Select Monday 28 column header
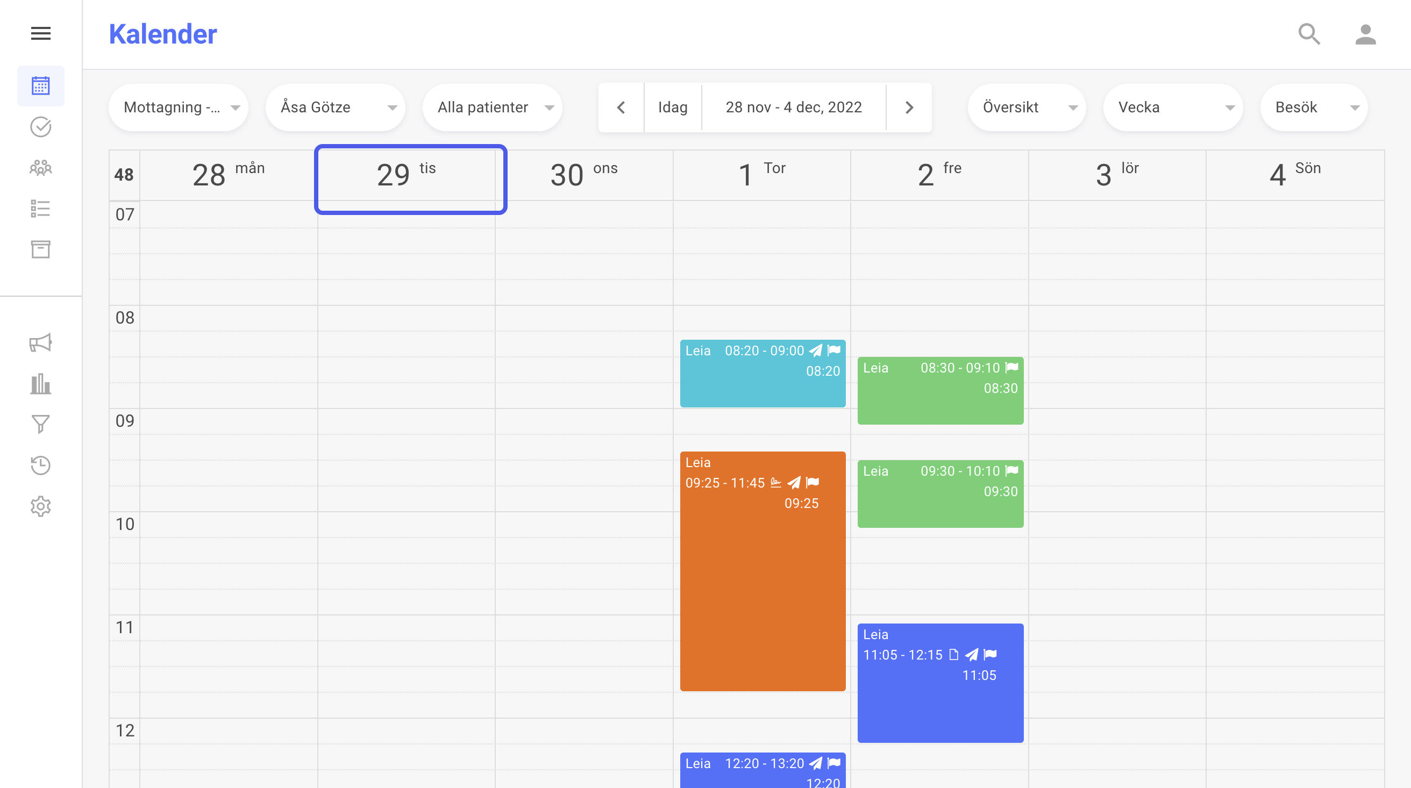The width and height of the screenshot is (1411, 788). pos(229,175)
